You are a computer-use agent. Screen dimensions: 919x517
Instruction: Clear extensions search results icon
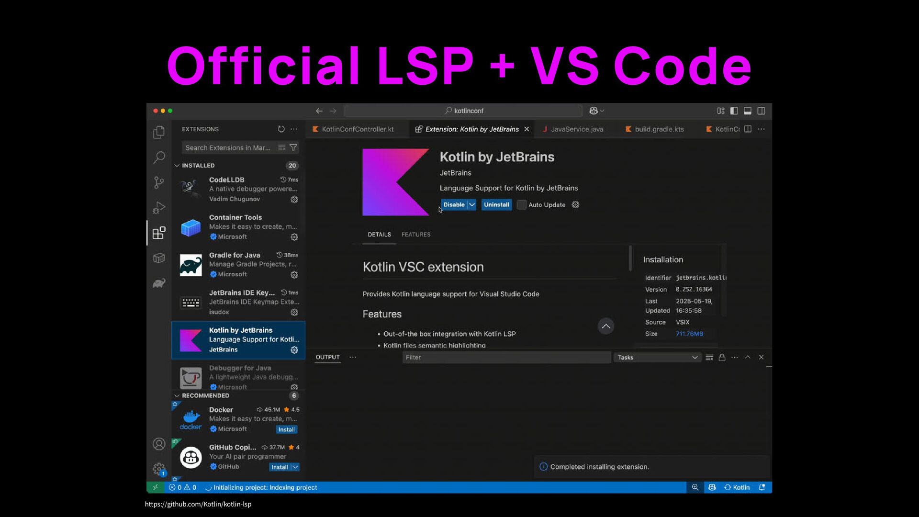(282, 147)
